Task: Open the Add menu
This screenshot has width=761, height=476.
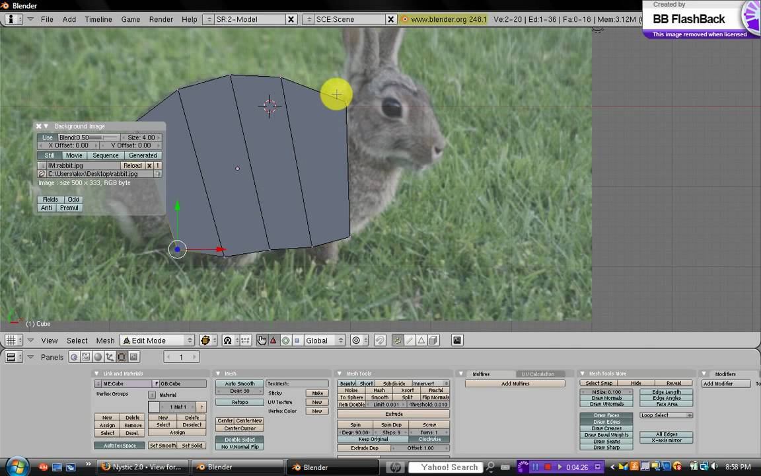Action: pyautogui.click(x=69, y=19)
